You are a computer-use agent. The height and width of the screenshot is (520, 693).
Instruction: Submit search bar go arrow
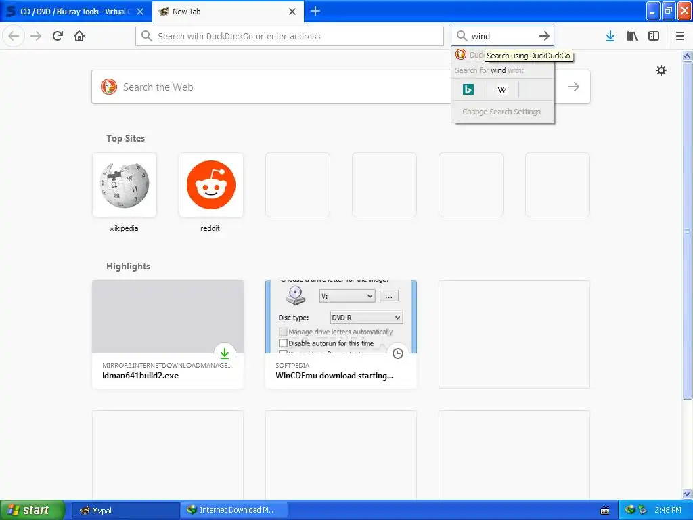pyautogui.click(x=544, y=36)
